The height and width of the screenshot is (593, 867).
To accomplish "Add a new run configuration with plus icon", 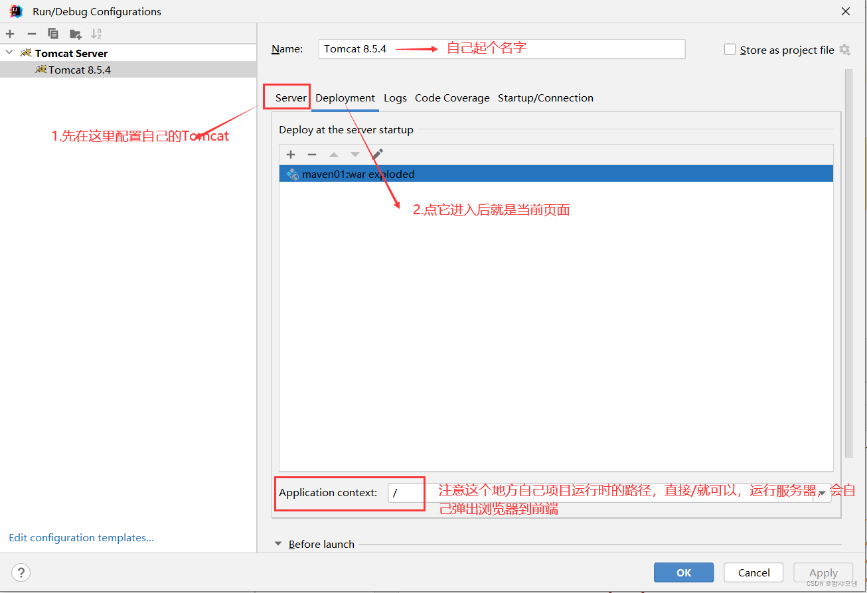I will coord(10,34).
